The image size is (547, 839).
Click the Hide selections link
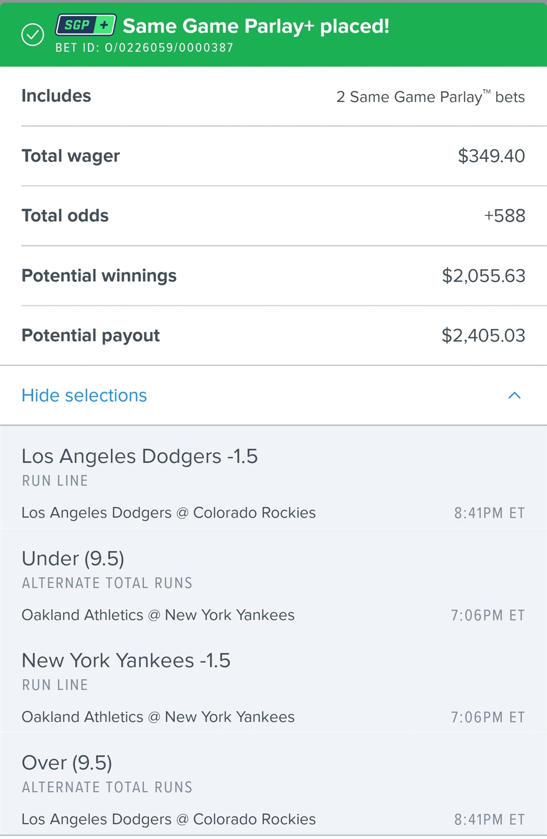[84, 395]
